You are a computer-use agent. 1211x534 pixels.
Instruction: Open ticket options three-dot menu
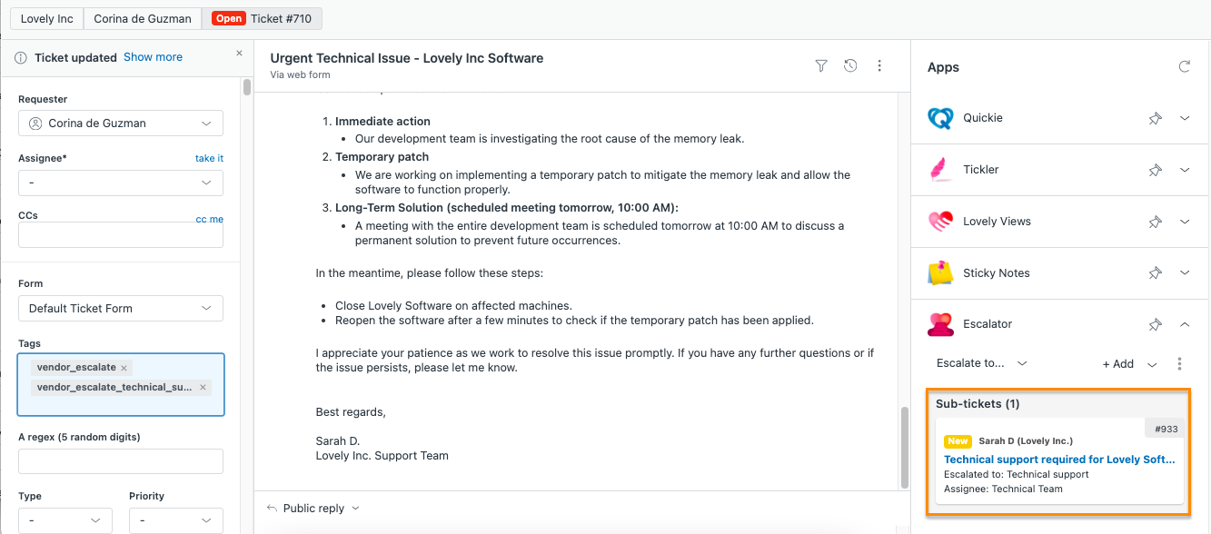879,65
